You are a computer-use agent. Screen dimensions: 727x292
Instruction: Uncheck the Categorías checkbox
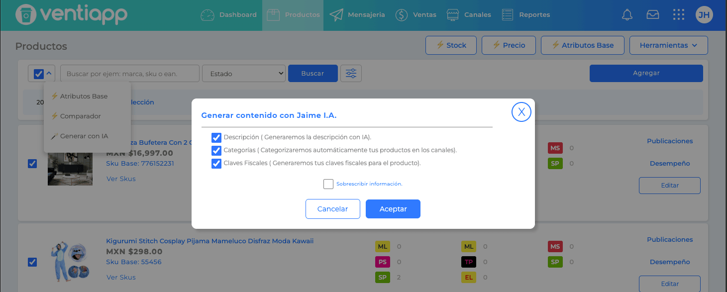click(x=216, y=150)
